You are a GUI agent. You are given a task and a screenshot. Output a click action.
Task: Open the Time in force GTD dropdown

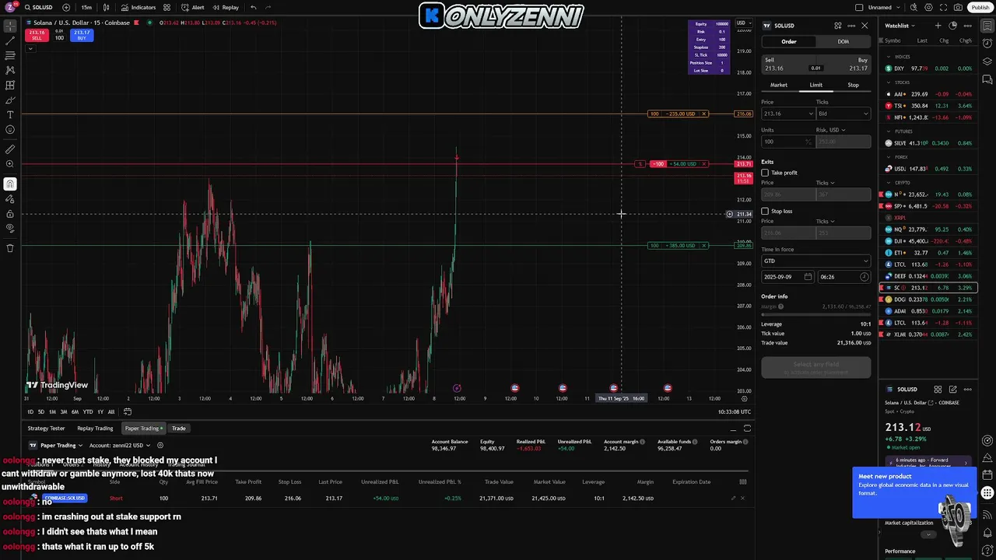click(815, 261)
